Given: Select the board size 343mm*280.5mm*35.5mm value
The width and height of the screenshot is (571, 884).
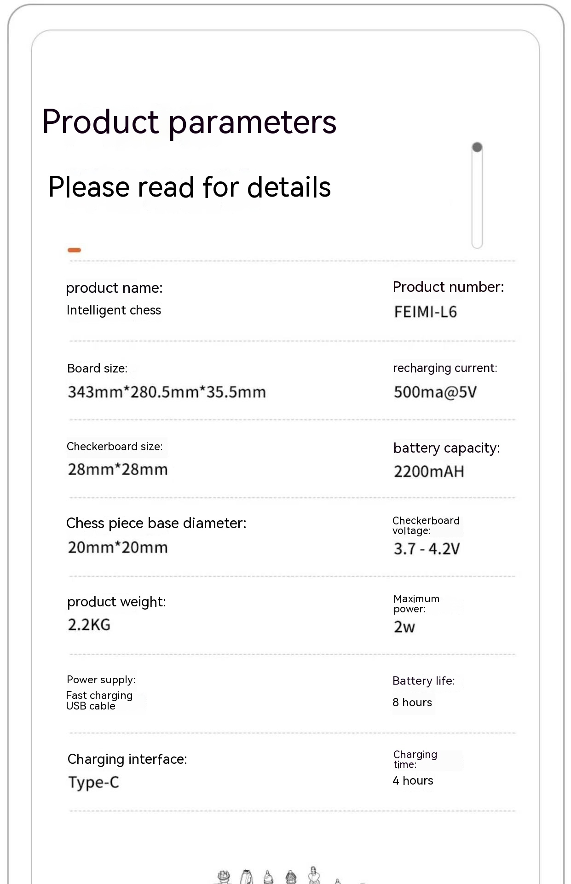Looking at the screenshot, I should tap(167, 392).
